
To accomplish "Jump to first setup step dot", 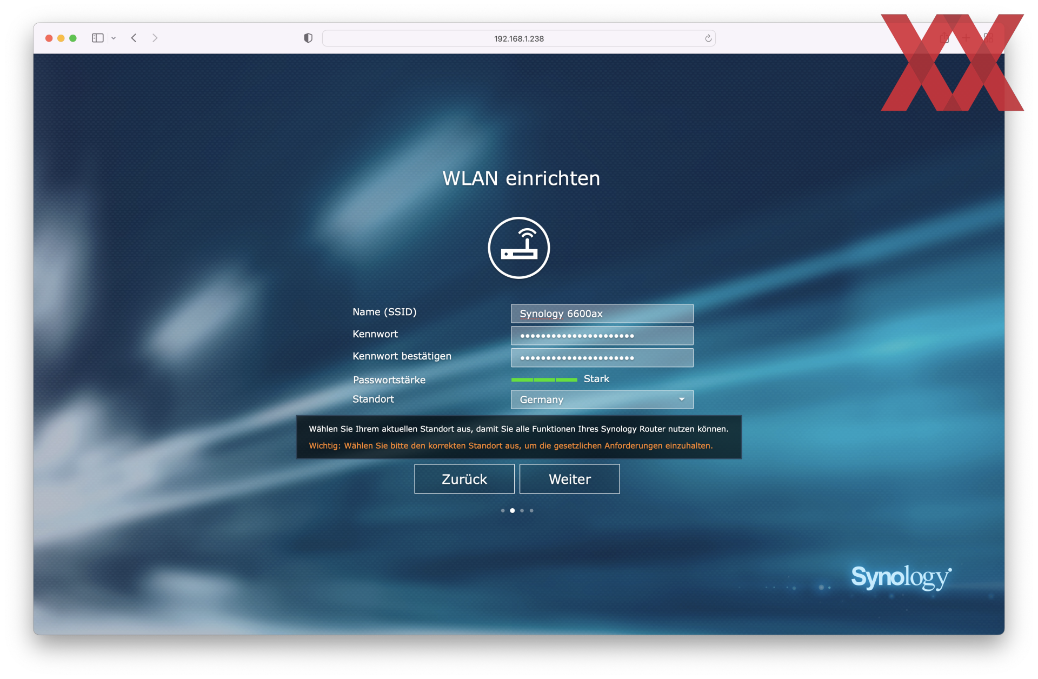I will coord(503,510).
